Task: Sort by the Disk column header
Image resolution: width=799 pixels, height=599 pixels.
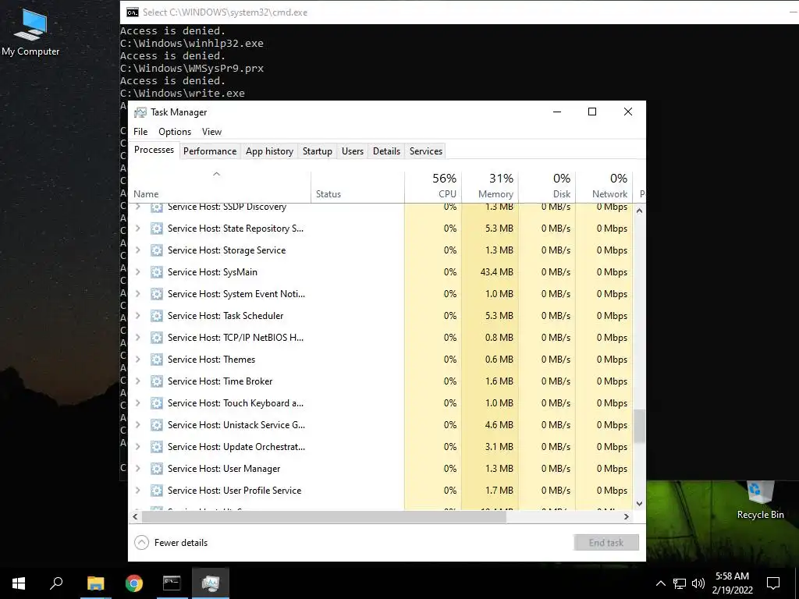Action: (x=547, y=186)
